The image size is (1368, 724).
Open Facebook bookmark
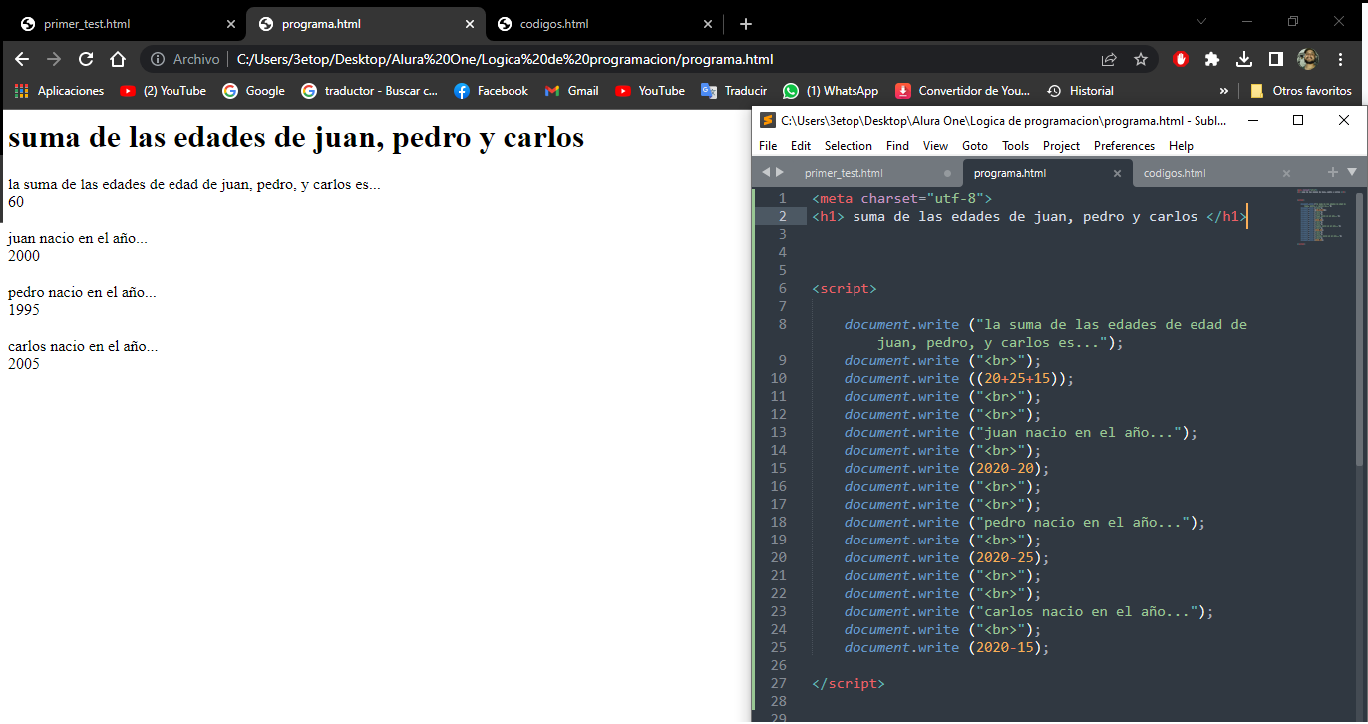[x=491, y=91]
